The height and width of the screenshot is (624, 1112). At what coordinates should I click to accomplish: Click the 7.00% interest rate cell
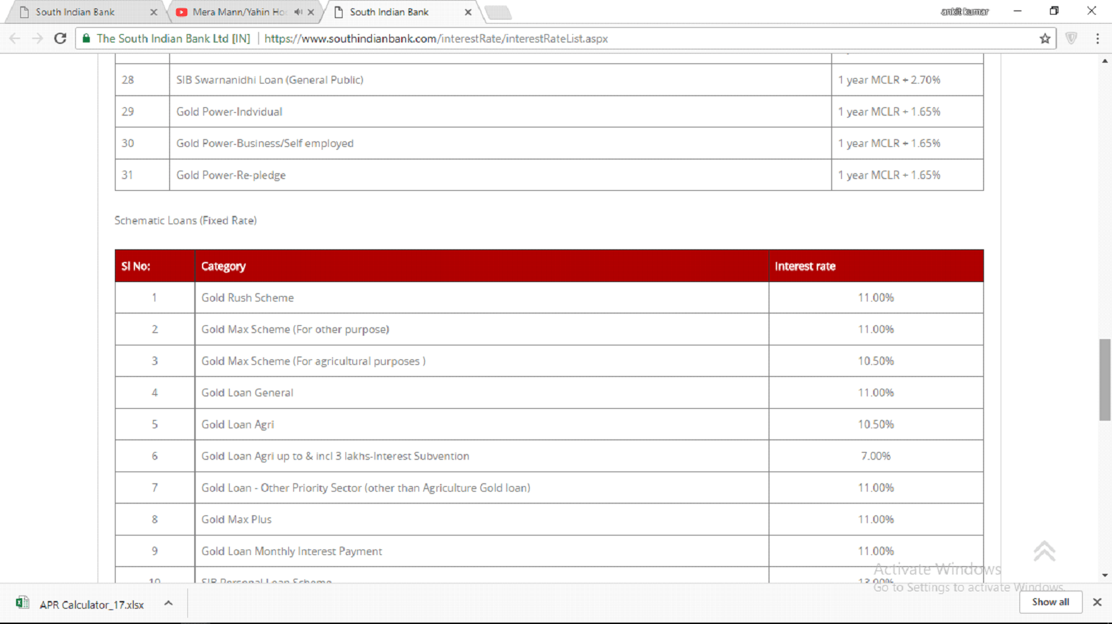876,456
